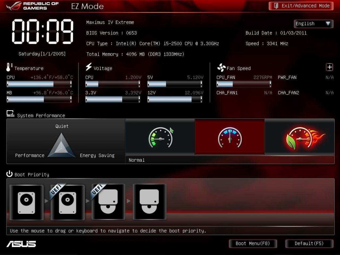Click the CPU Type i5-2500 line
This screenshot has width=340, height=255.
(x=153, y=44)
